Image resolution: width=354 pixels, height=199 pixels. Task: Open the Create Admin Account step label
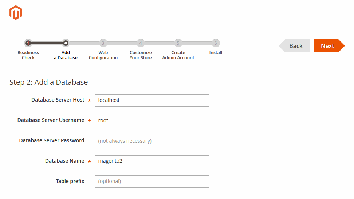(178, 55)
